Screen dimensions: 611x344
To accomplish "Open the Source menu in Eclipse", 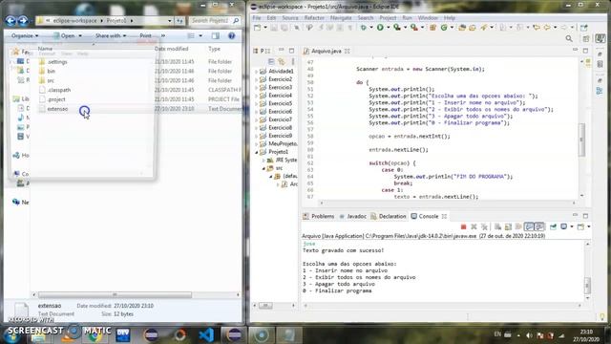I will [x=290, y=18].
